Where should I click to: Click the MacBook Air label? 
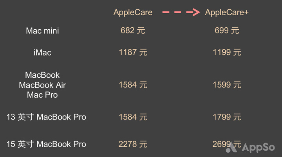point(42,85)
